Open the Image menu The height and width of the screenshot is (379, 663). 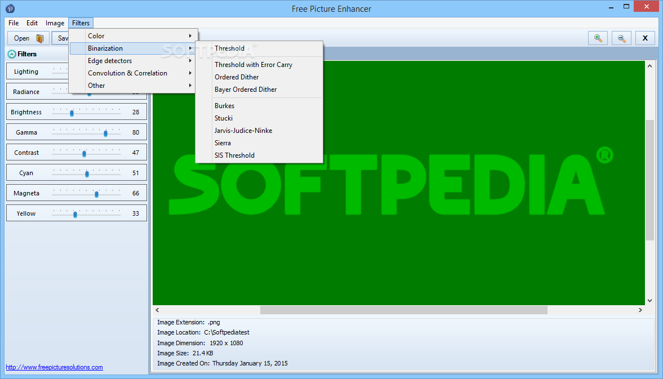point(55,23)
